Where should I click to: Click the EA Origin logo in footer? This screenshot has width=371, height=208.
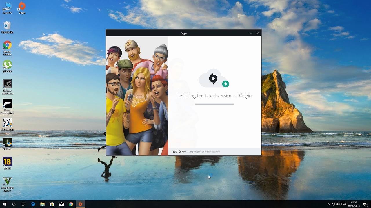point(179,152)
